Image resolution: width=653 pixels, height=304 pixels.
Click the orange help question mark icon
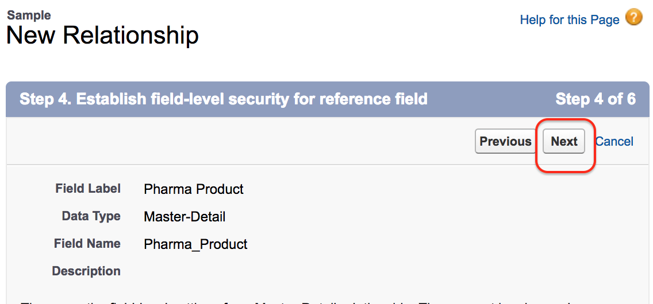(634, 18)
